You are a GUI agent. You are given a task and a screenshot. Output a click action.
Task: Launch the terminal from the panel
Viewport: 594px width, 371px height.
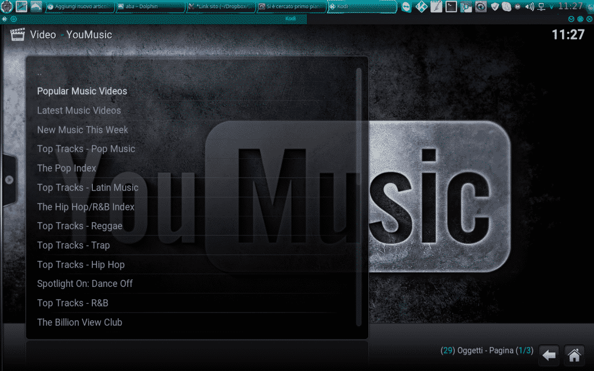click(451, 7)
